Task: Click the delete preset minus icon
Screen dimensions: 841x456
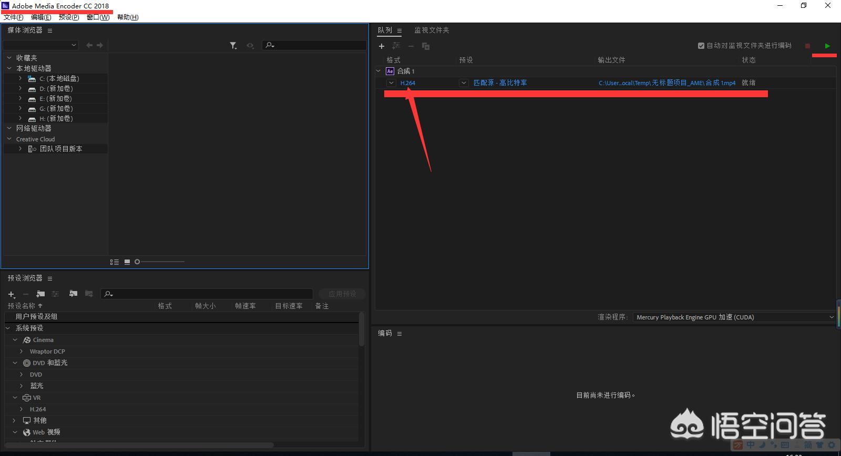Action: point(25,294)
